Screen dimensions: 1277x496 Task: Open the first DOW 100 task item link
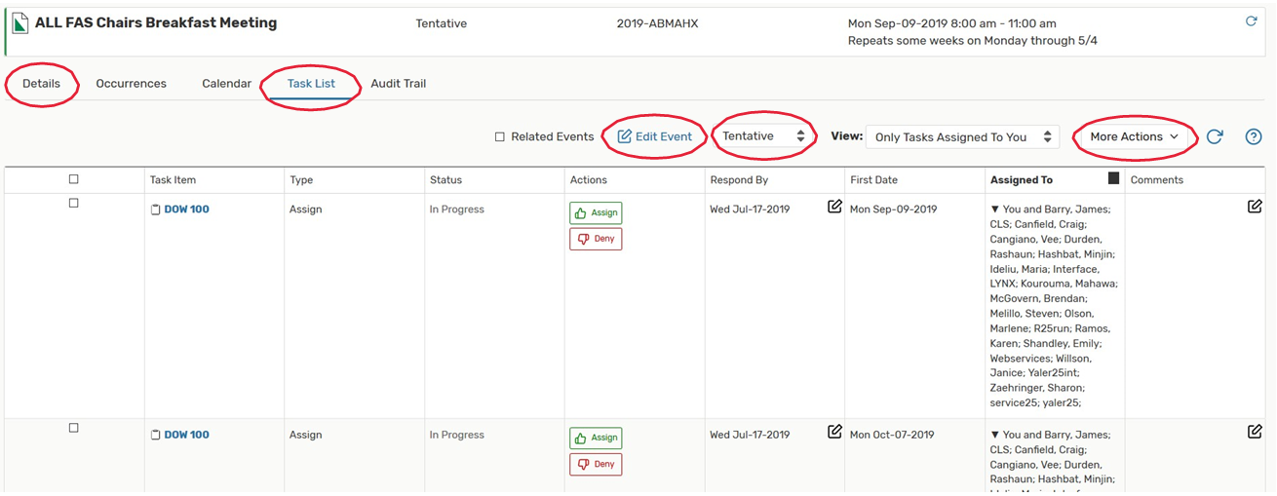[186, 210]
